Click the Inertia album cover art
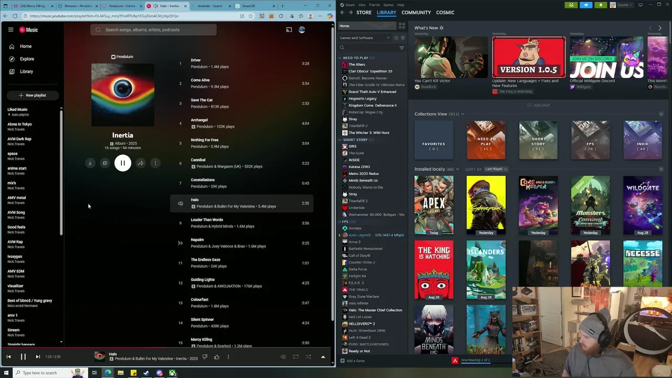 123,95
